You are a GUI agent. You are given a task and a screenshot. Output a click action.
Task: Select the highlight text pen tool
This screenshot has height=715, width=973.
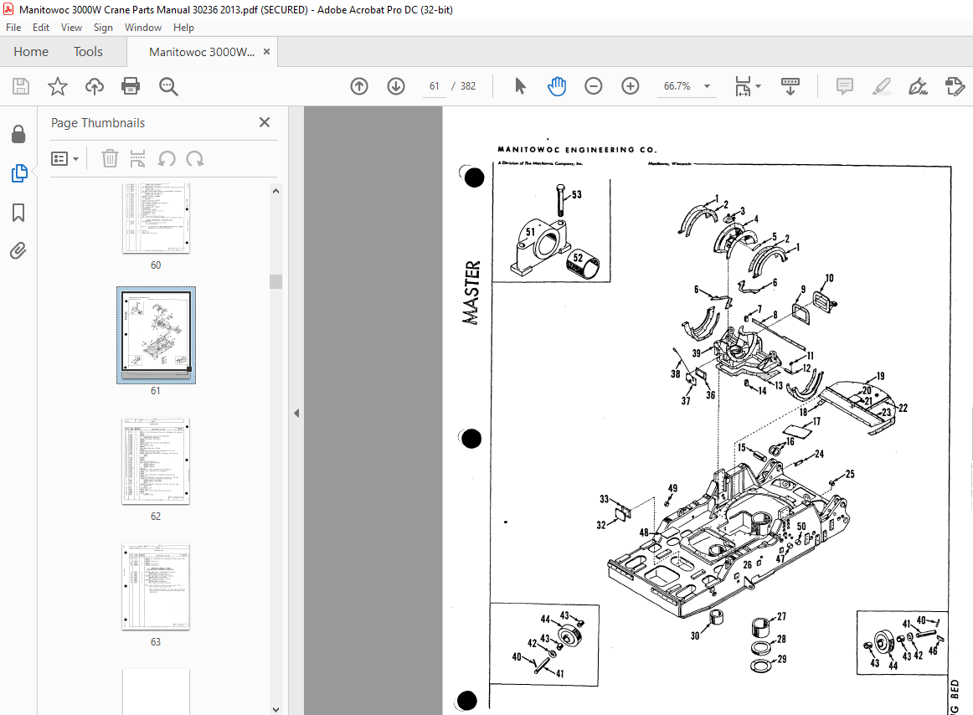pyautogui.click(x=881, y=86)
